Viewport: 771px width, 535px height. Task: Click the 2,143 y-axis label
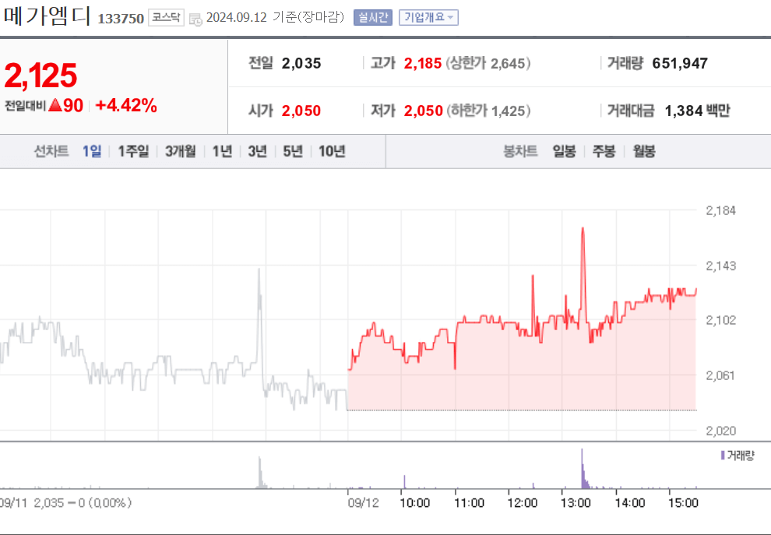point(721,266)
